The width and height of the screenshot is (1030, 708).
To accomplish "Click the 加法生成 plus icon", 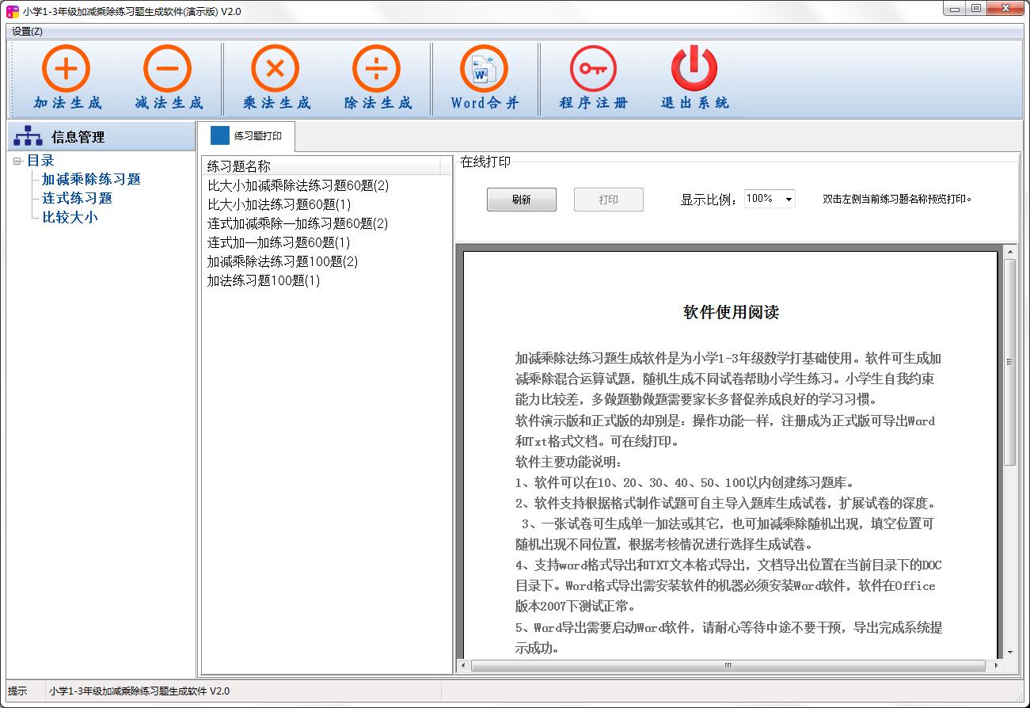I will pyautogui.click(x=67, y=69).
